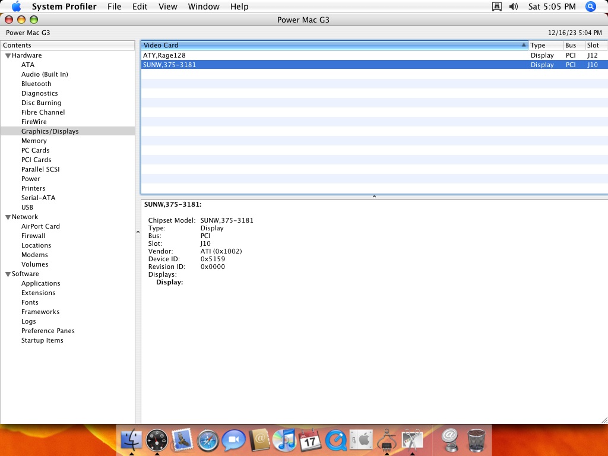The width and height of the screenshot is (608, 456).
Task: Select USB in the sidebar
Action: pos(27,207)
